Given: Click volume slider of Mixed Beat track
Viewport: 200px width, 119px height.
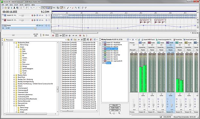Looking at the screenshot, I should [x=23, y=15].
